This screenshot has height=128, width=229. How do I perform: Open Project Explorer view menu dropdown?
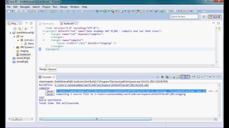(x=32, y=28)
